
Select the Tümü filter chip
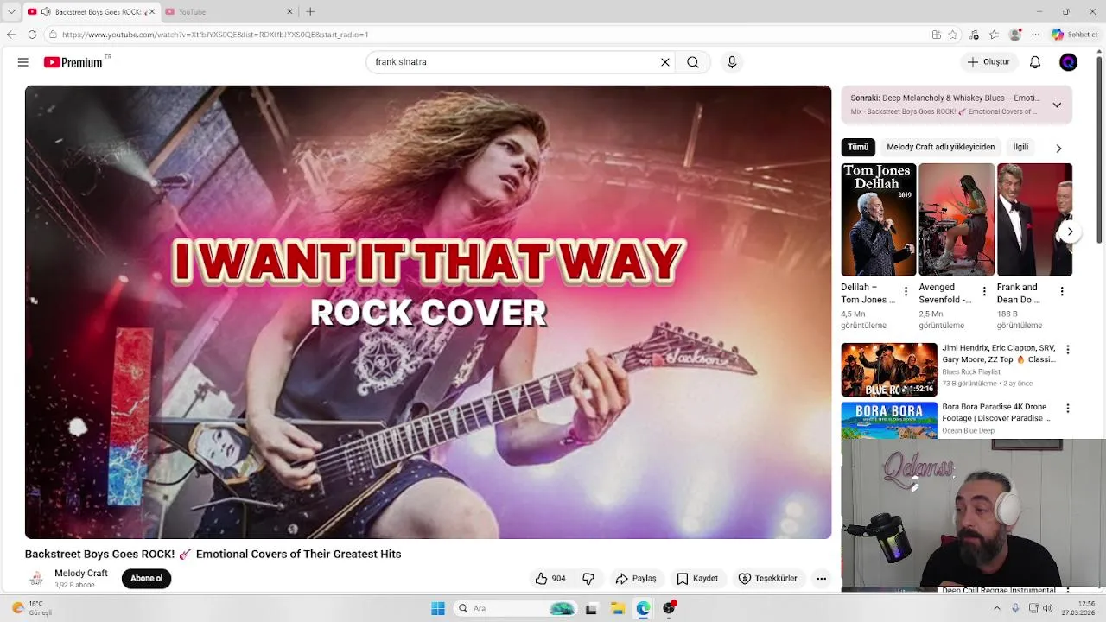[x=858, y=147]
